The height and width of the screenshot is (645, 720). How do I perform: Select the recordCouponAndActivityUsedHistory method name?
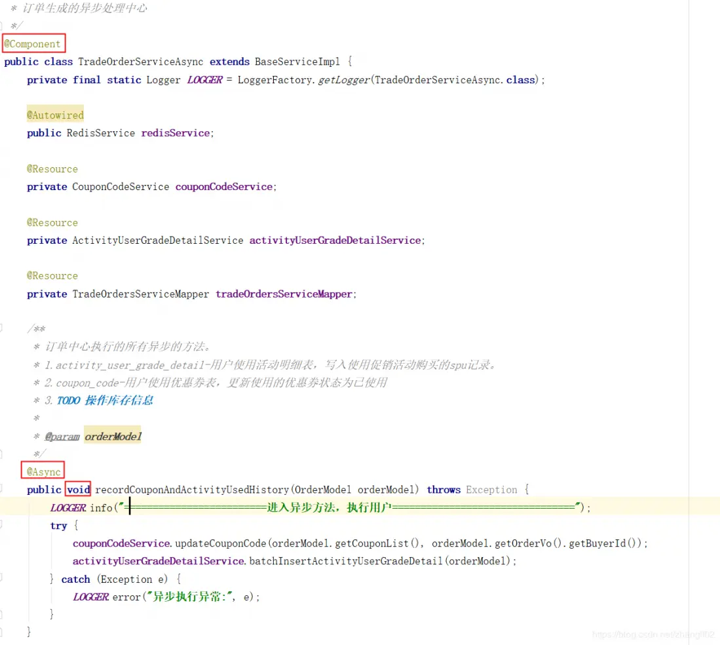[192, 490]
